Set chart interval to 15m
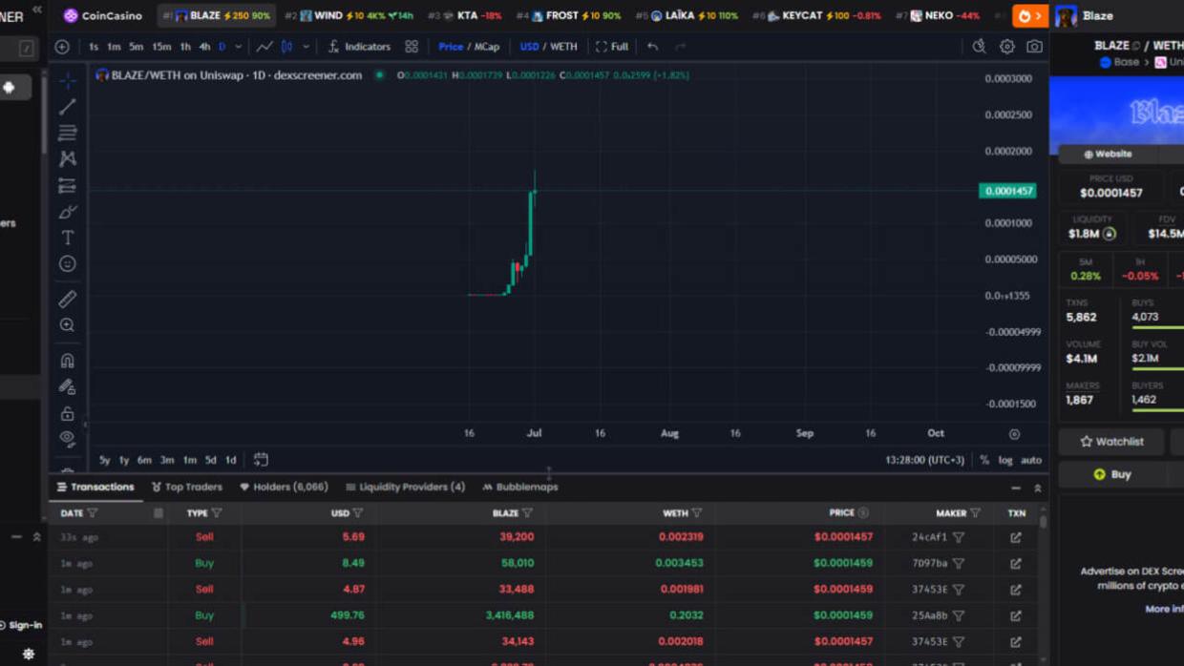Image resolution: width=1184 pixels, height=666 pixels. pyautogui.click(x=161, y=47)
